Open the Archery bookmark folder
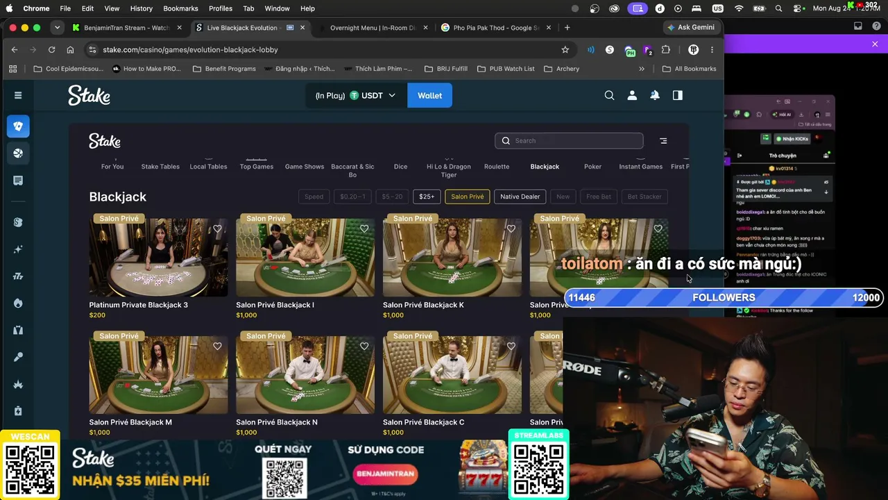 [562, 69]
